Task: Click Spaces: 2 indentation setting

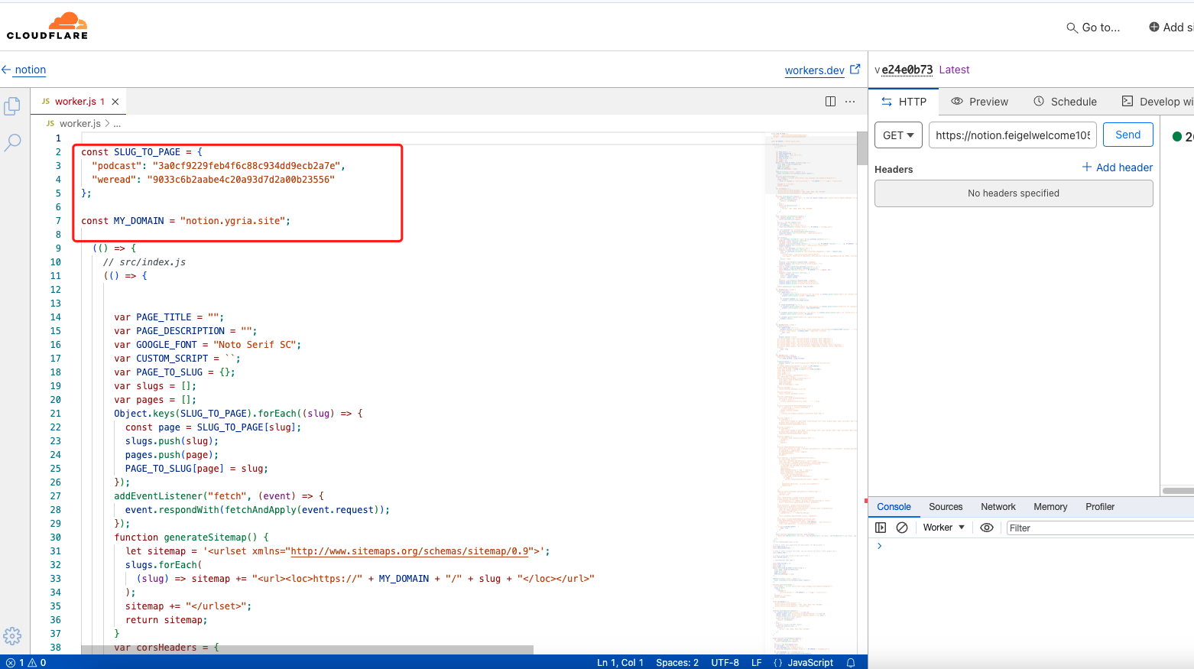Action: pyautogui.click(x=677, y=663)
